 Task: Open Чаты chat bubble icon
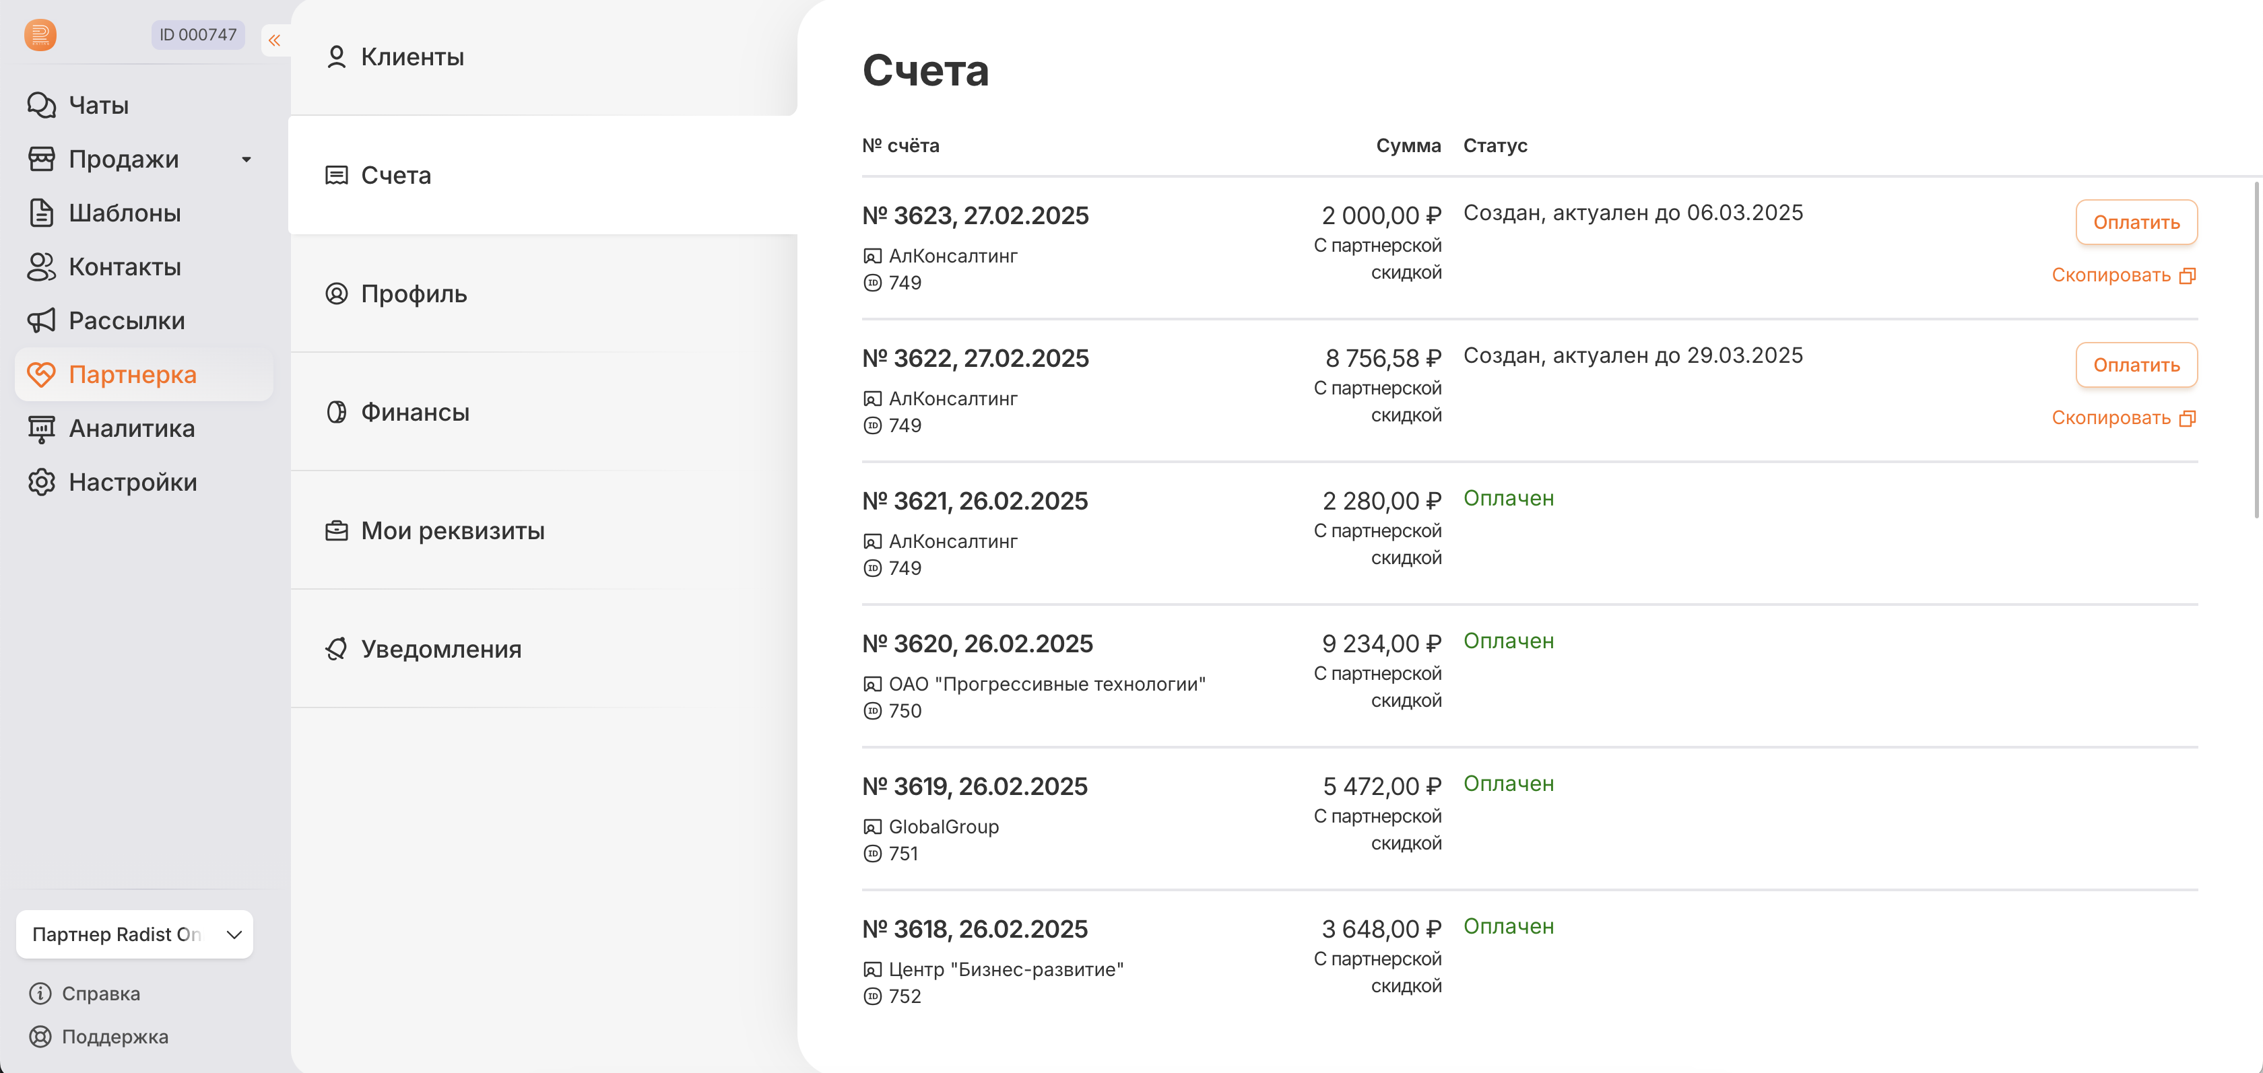(41, 106)
